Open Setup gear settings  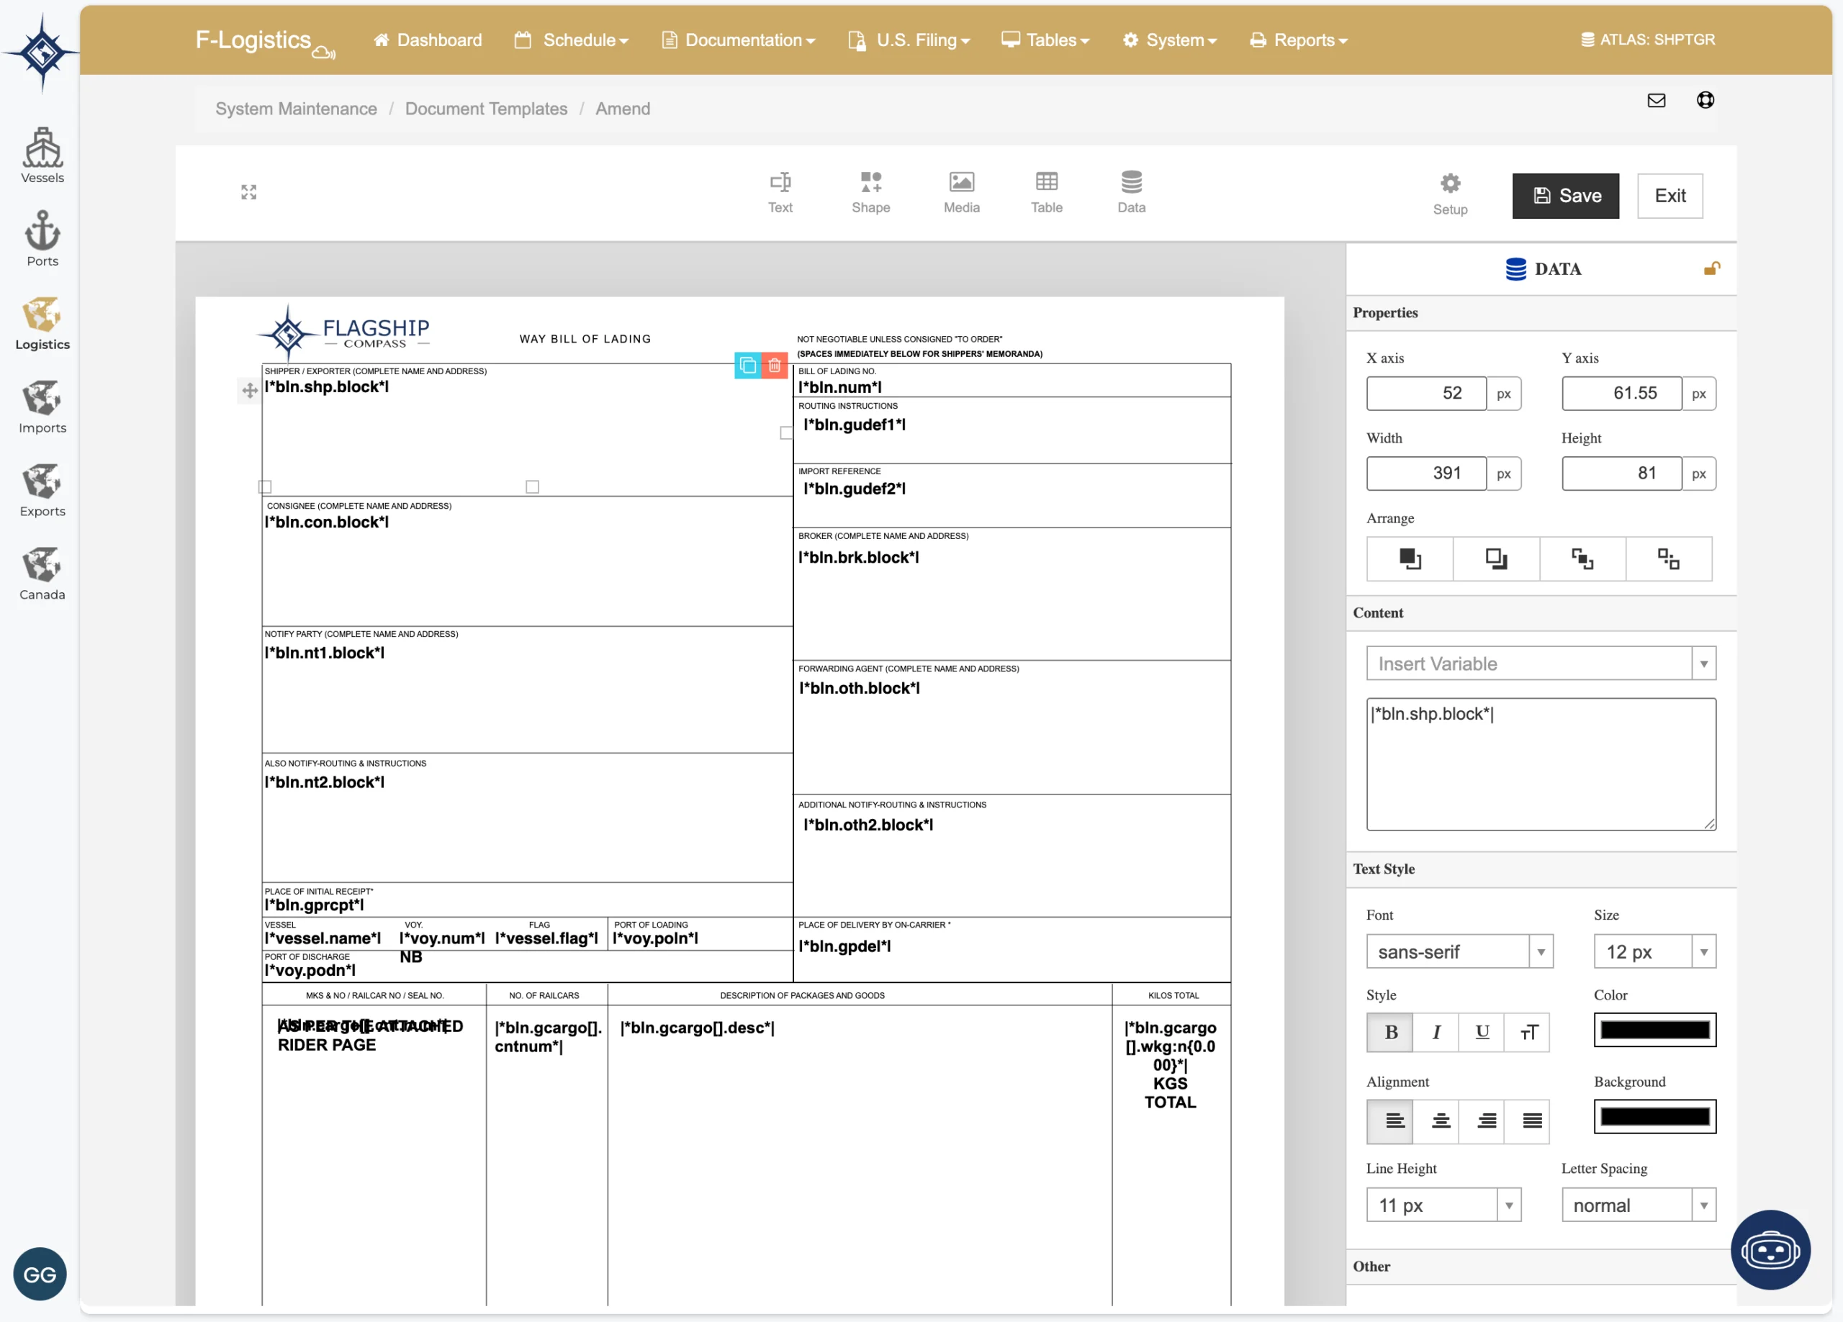(1450, 194)
